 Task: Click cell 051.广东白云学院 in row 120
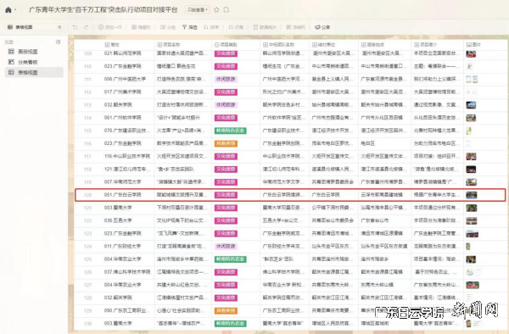click(123, 195)
